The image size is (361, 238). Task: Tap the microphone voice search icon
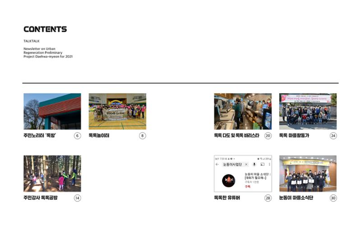coord(254,165)
